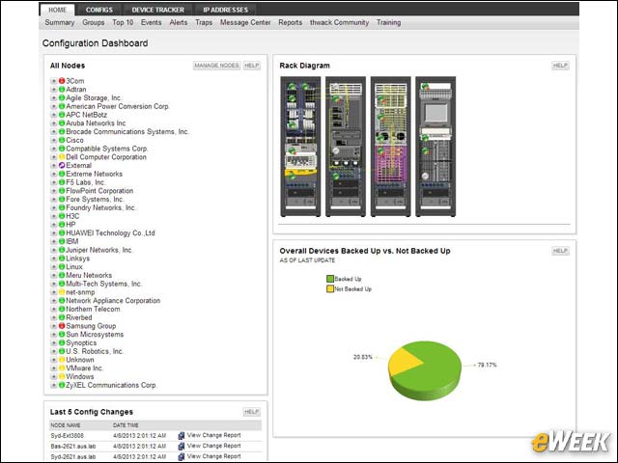618x463 pixels.
Task: Expand the Network Appliance Corporation group
Action: click(x=54, y=300)
